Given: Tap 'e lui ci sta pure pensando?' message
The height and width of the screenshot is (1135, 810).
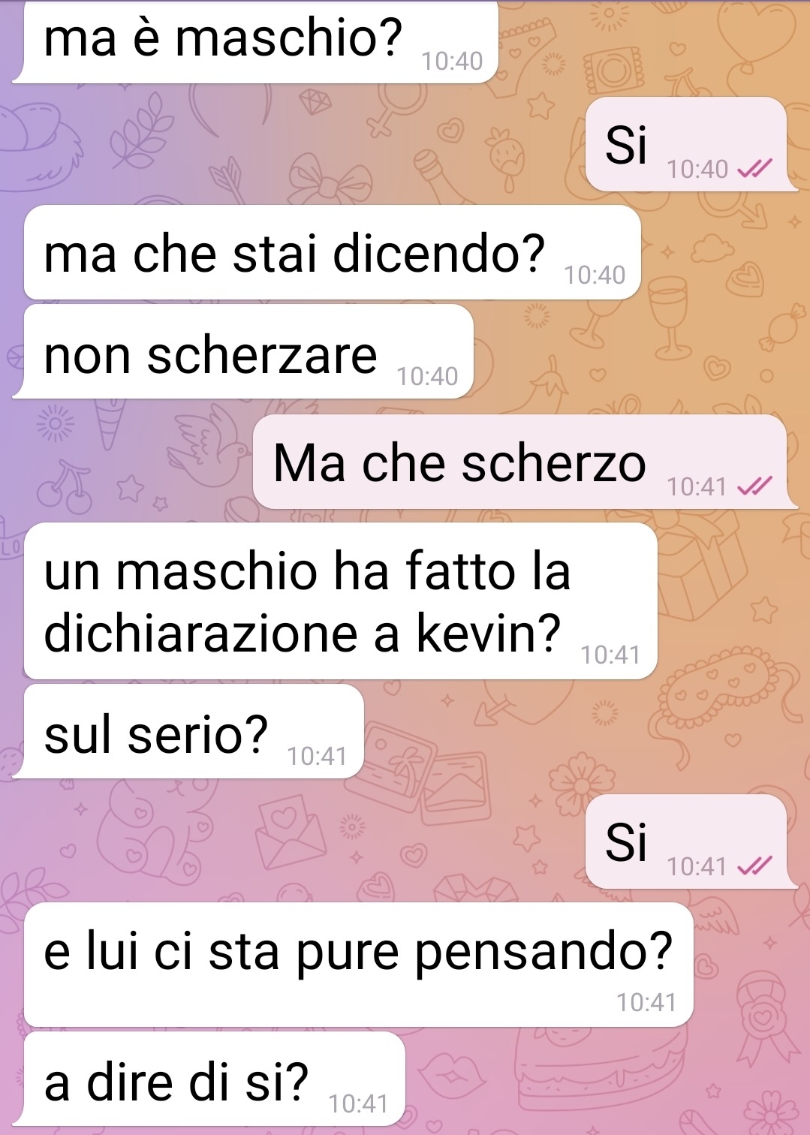Looking at the screenshot, I should tap(359, 965).
